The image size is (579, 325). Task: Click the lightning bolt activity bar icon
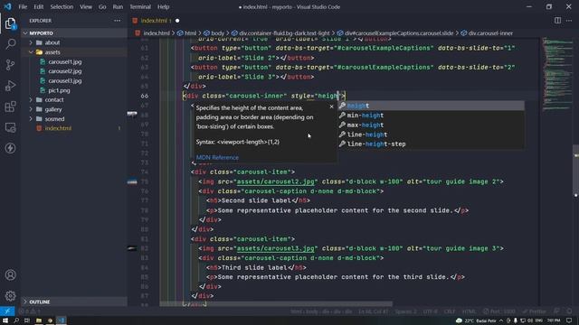[10, 148]
